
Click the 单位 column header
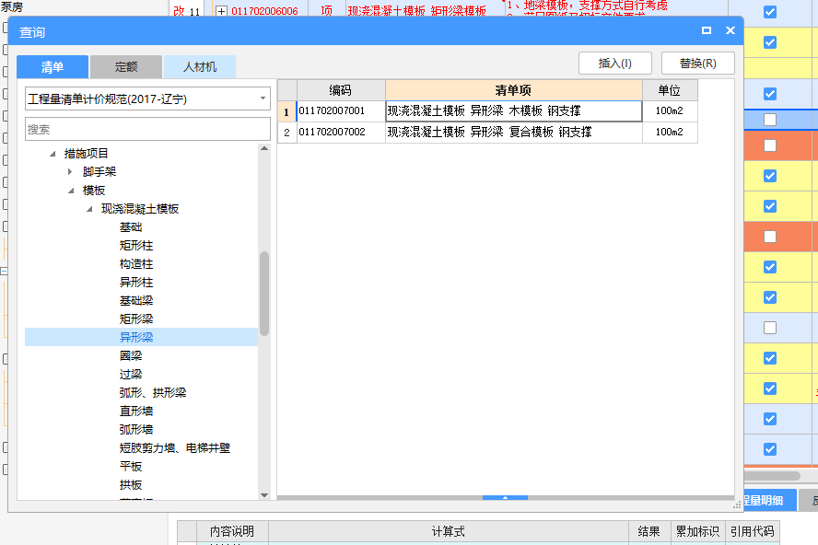[x=670, y=90]
